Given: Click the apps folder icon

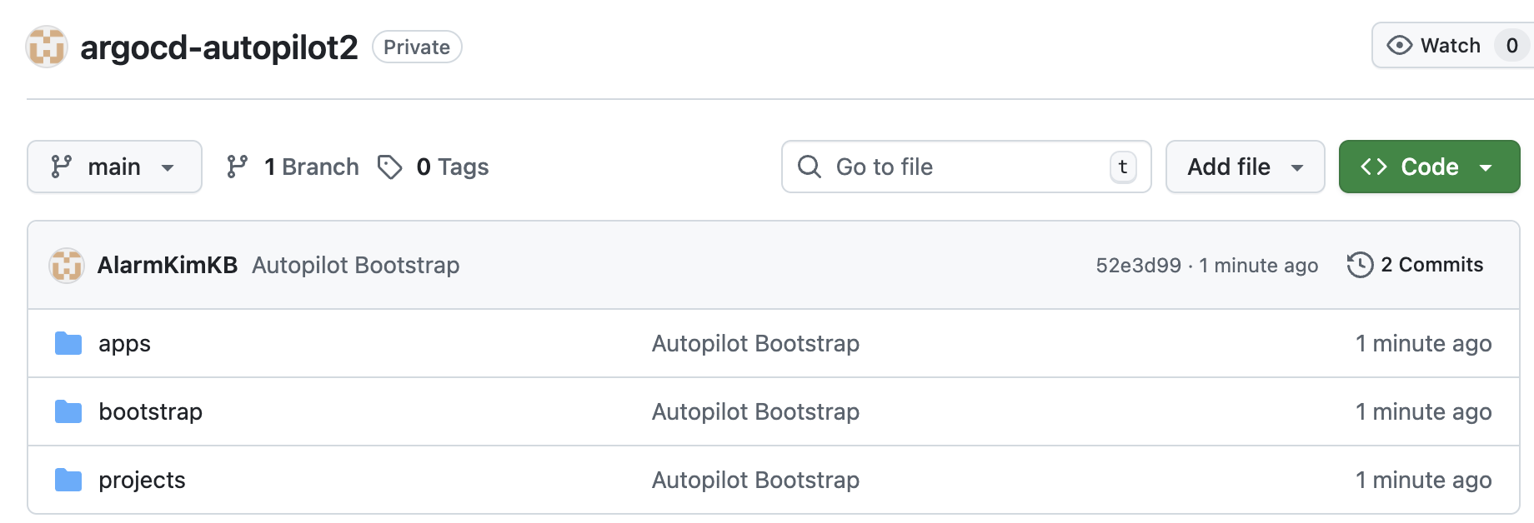Looking at the screenshot, I should coord(68,343).
